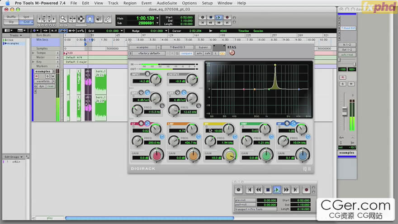Click the HF band gain knob (blue)
Screen dimensions: 398x224
(303, 155)
